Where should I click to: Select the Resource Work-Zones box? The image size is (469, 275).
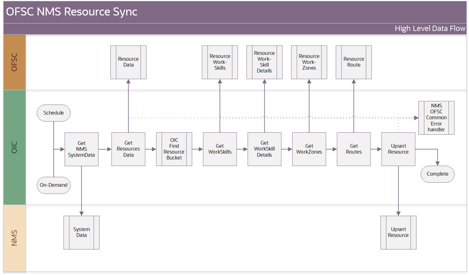[x=309, y=62]
